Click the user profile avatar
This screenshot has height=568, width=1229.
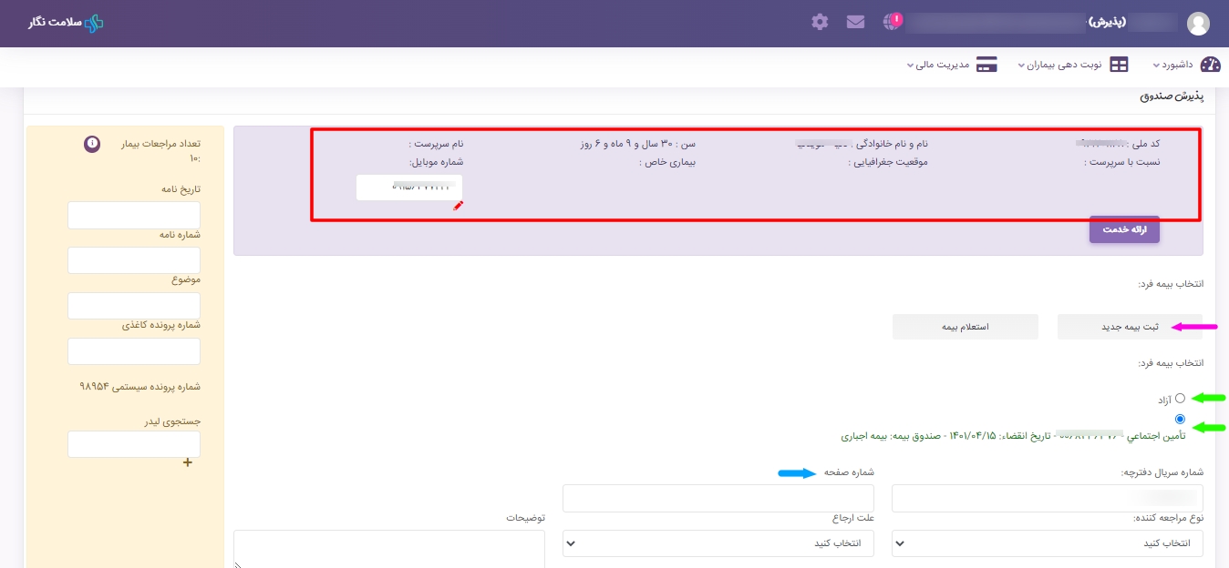tap(1198, 24)
